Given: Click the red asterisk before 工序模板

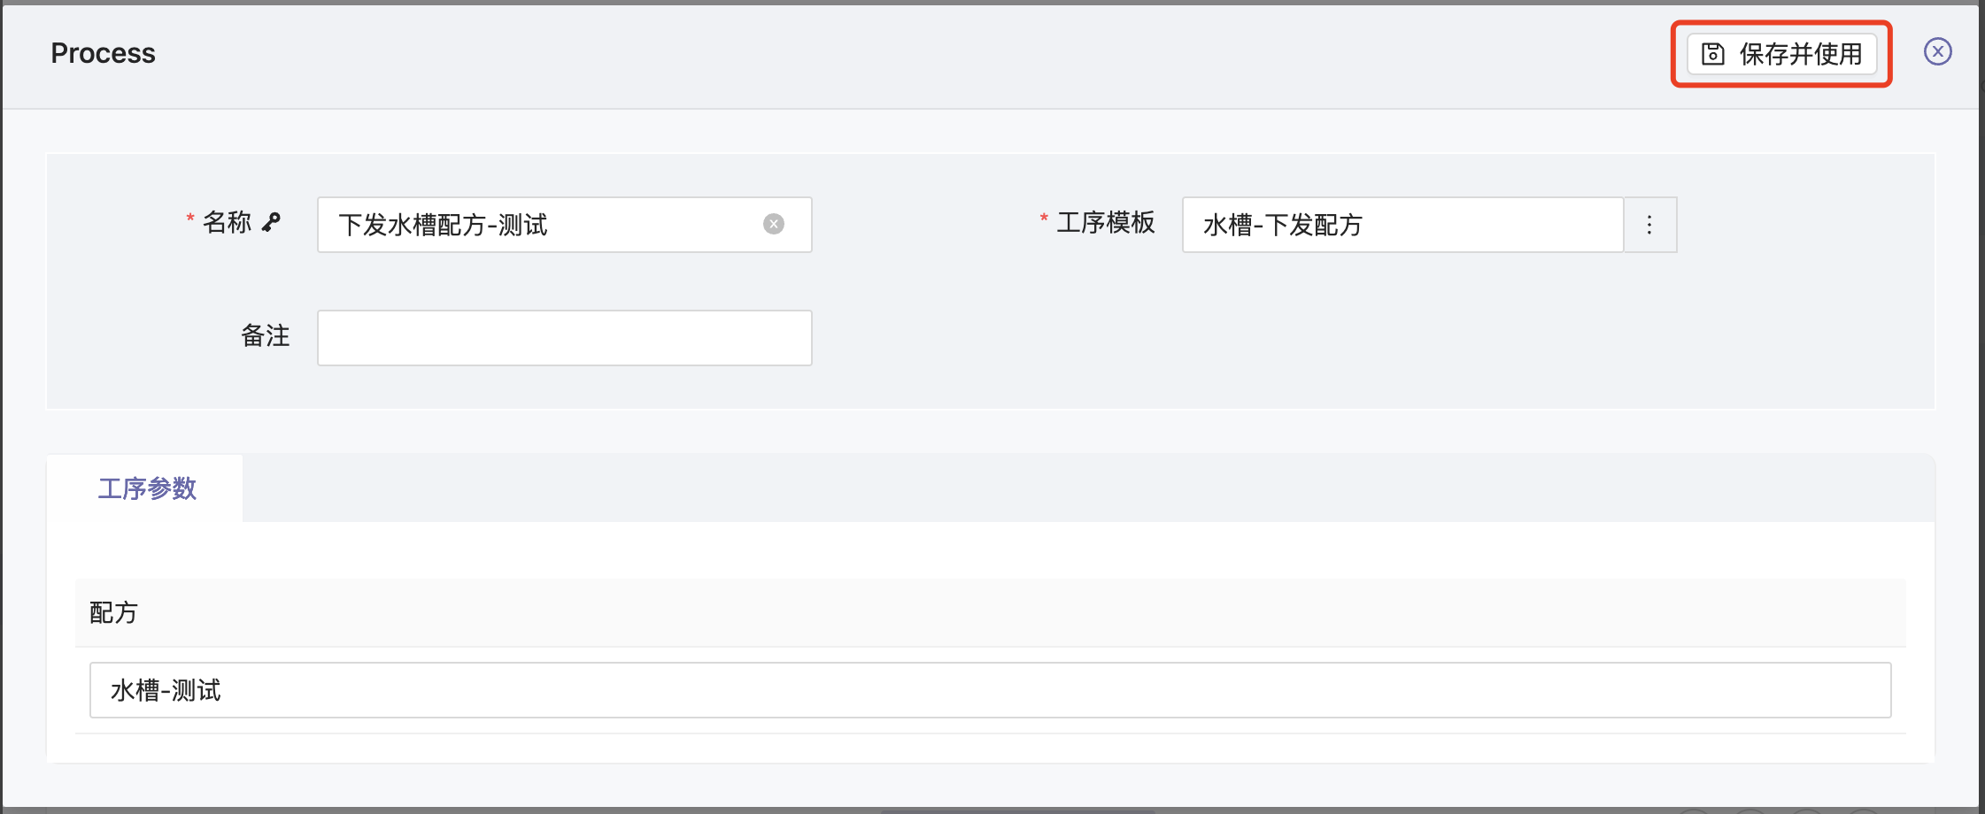Looking at the screenshot, I should tap(1044, 219).
